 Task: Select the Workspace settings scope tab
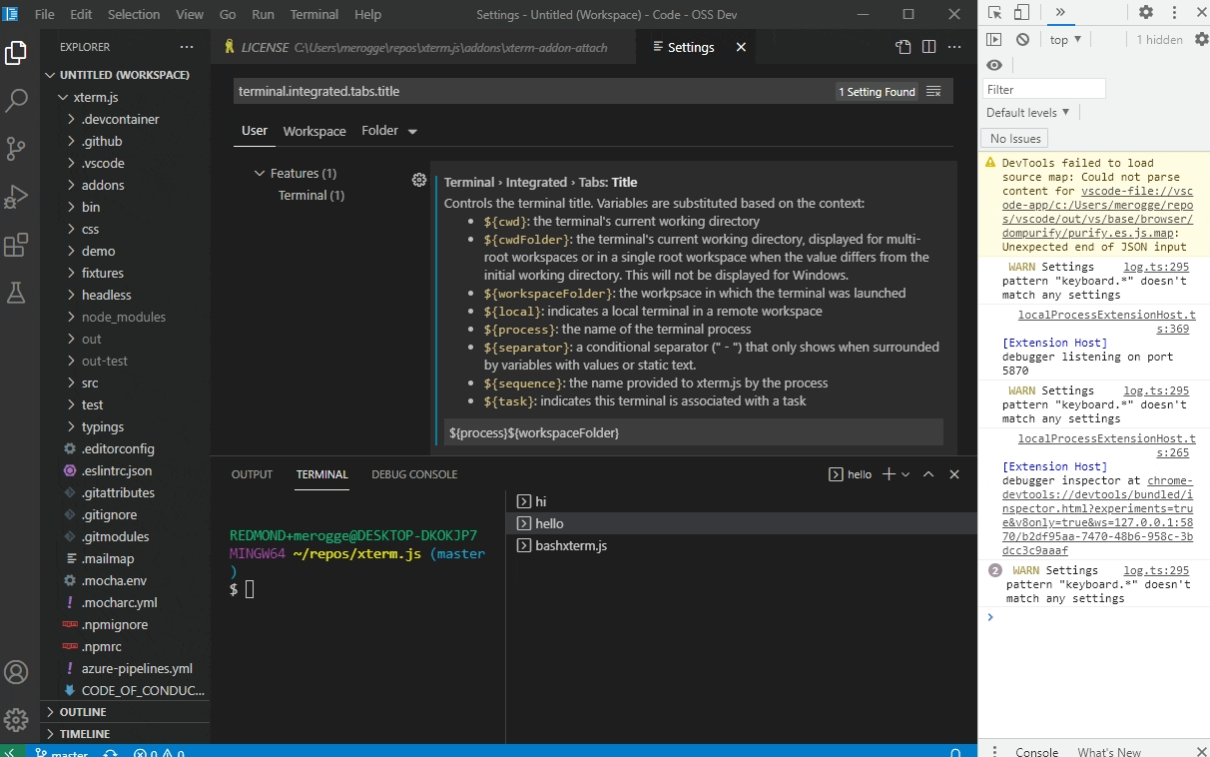pyautogui.click(x=314, y=131)
